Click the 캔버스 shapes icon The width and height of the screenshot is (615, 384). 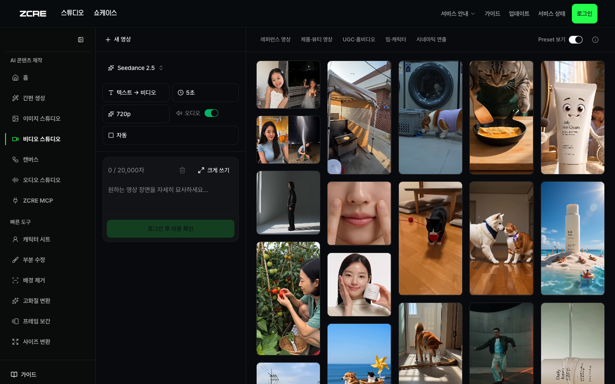coord(15,160)
